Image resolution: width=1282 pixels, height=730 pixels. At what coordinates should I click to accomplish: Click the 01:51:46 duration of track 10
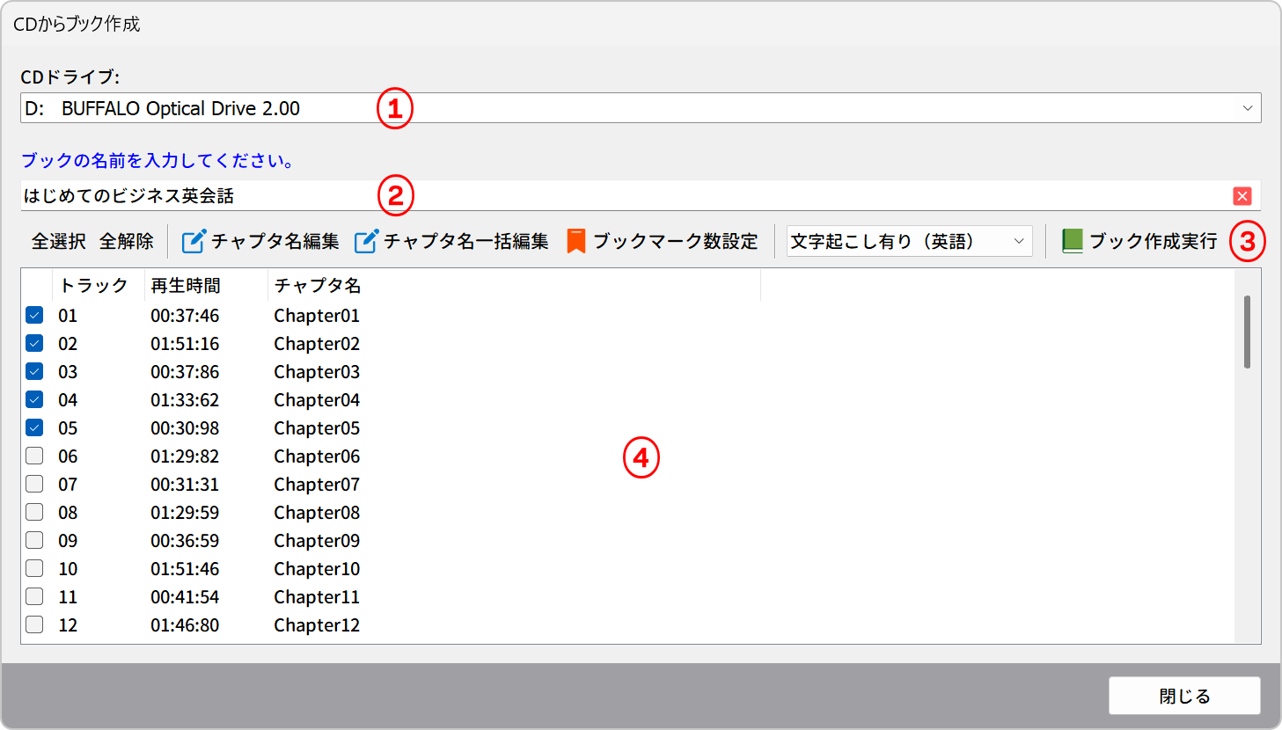pos(185,568)
